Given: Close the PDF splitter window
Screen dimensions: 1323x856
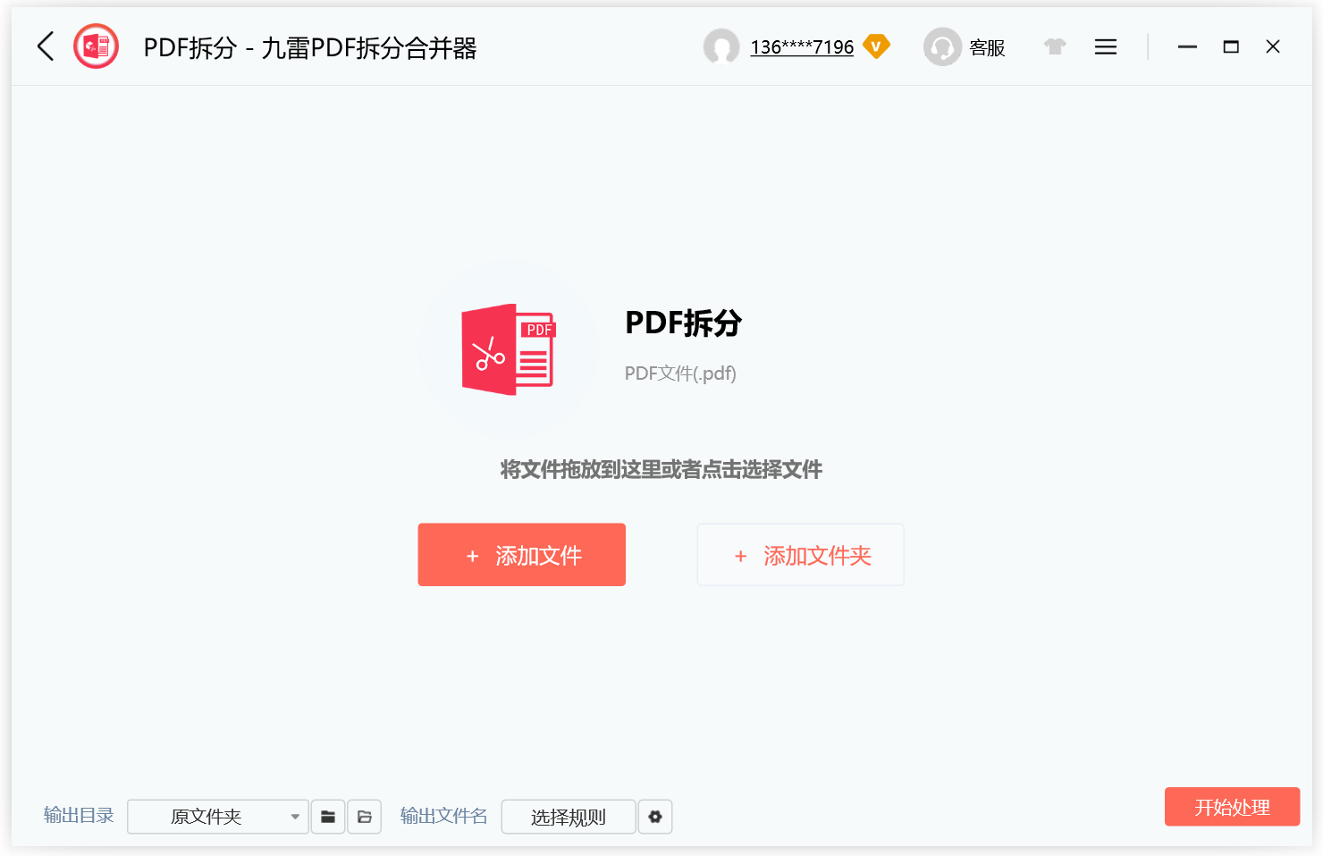Looking at the screenshot, I should coord(1273,46).
